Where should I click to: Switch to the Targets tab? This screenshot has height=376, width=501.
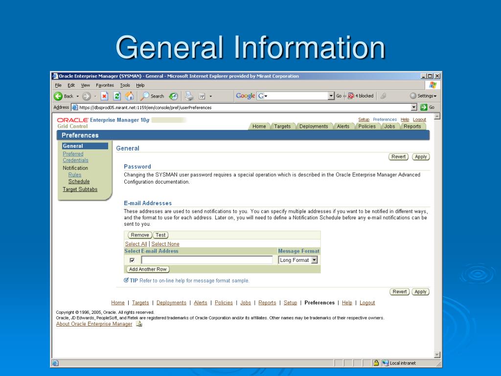click(282, 126)
